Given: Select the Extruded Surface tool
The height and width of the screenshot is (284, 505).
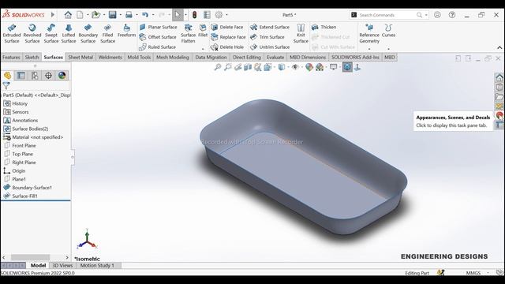Looking at the screenshot, I should 12,33.
